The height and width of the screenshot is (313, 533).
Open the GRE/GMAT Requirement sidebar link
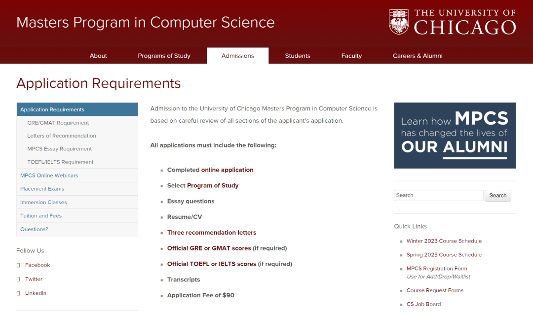(x=58, y=123)
